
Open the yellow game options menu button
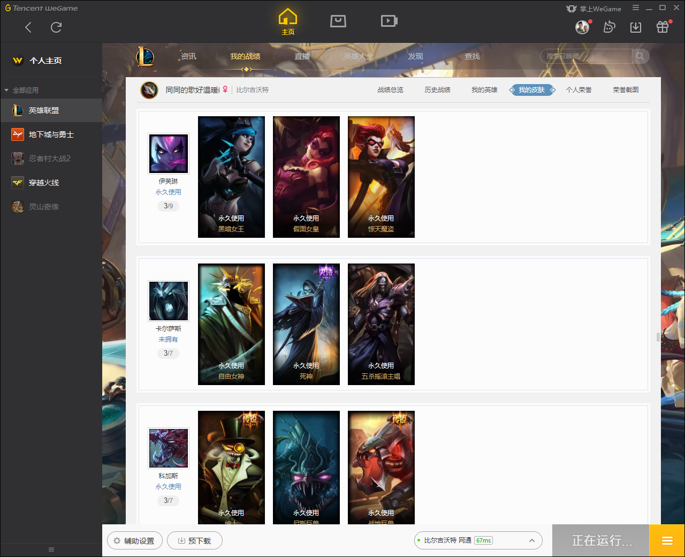667,541
